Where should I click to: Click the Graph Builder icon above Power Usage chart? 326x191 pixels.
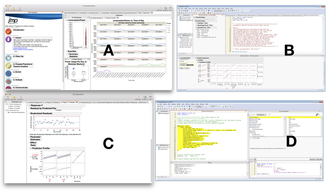point(72,59)
